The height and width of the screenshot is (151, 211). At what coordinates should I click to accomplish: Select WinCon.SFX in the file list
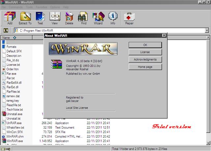click(15, 132)
